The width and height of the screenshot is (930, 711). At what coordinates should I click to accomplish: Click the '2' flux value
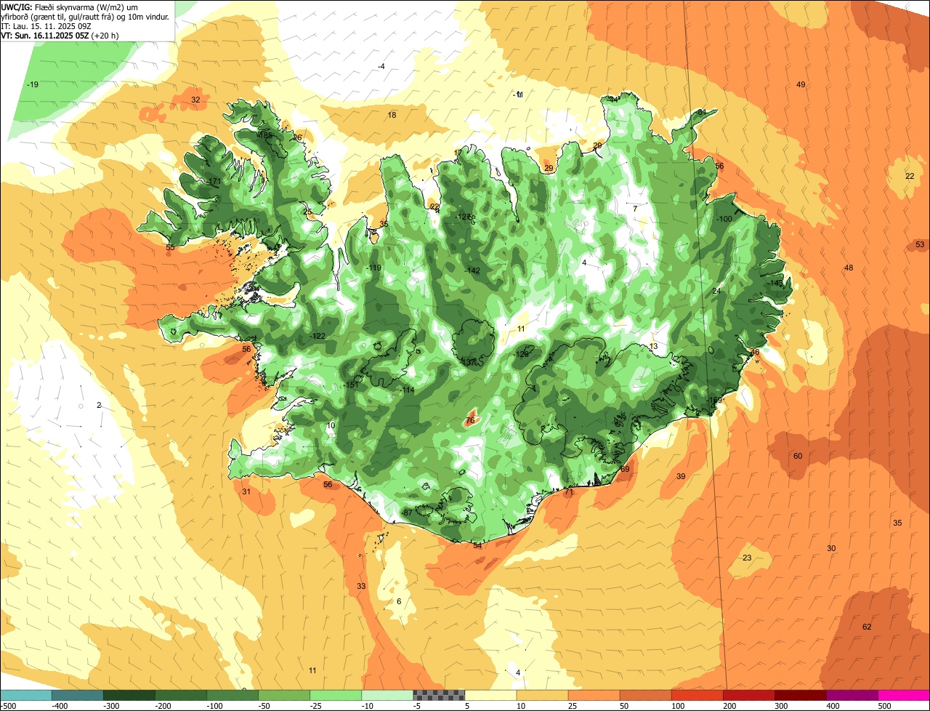99,406
